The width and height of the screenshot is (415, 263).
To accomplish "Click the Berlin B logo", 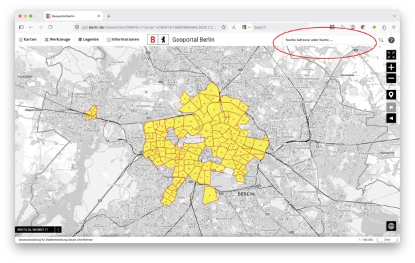I will pyautogui.click(x=153, y=40).
